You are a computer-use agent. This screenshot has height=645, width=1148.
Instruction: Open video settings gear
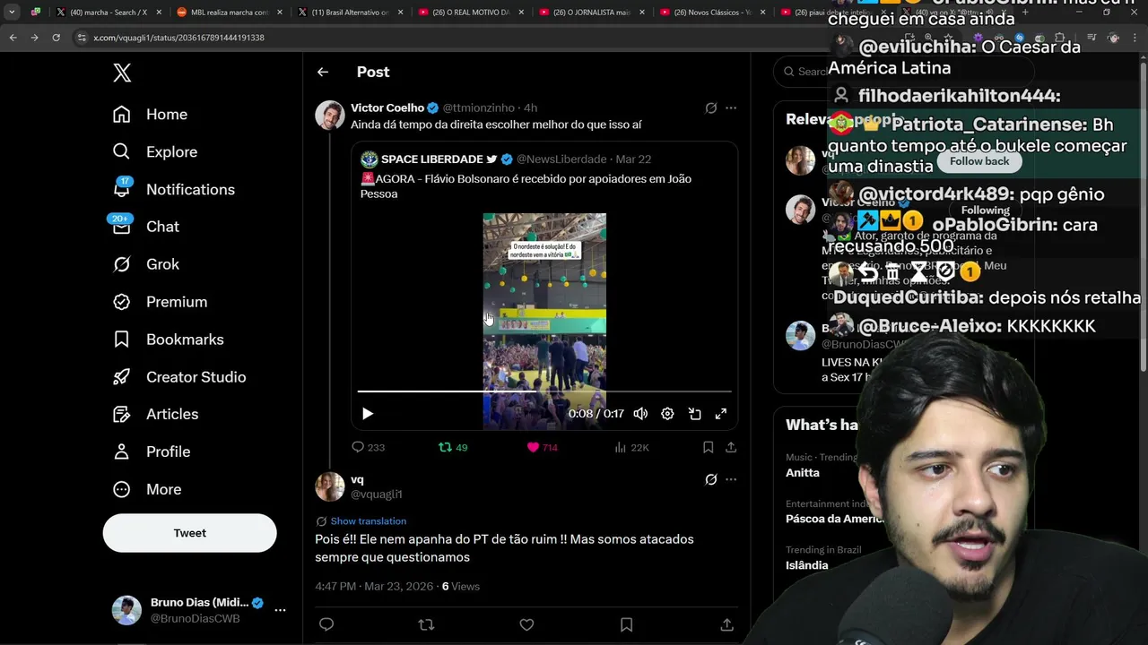667,414
